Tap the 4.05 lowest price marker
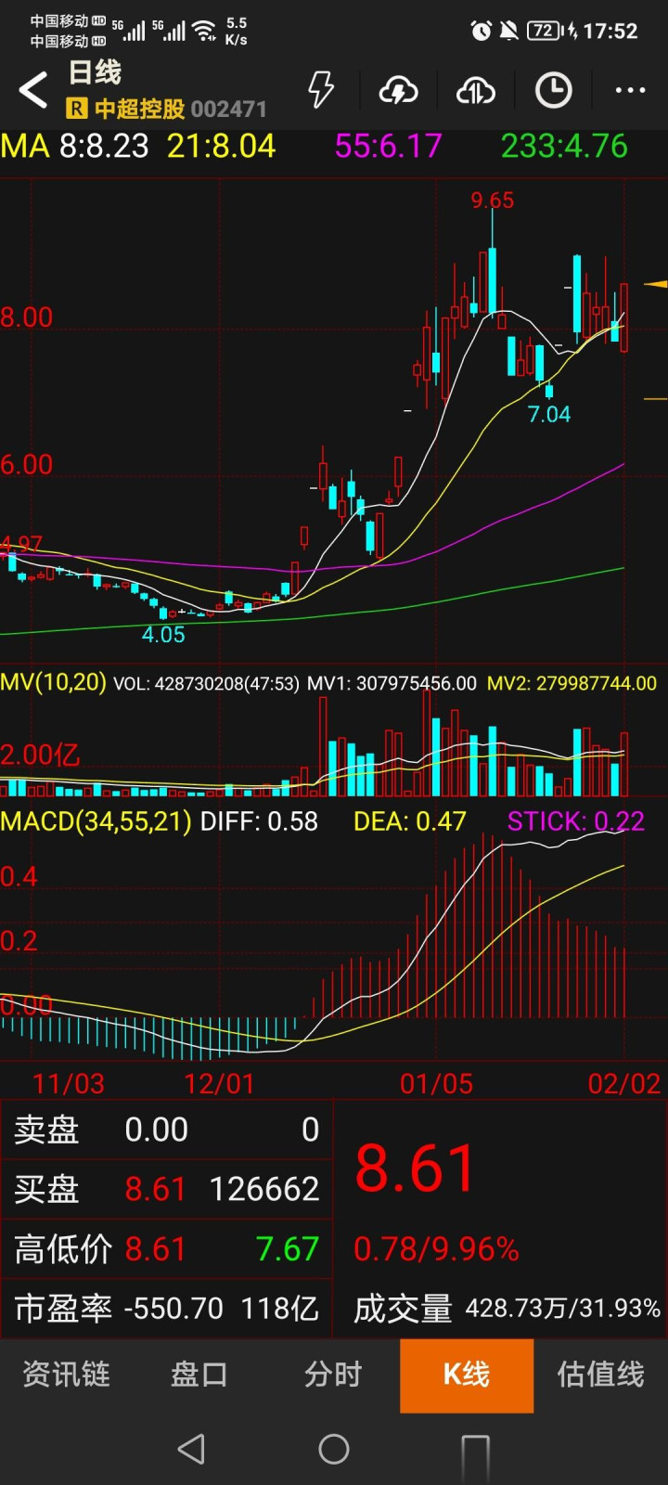 click(163, 635)
